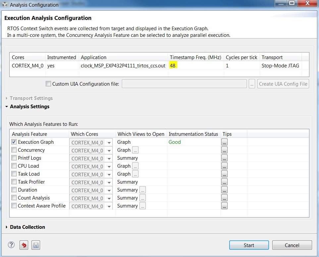
Task: Enable the Printf Logs checkbox
Action: [x=14, y=158]
